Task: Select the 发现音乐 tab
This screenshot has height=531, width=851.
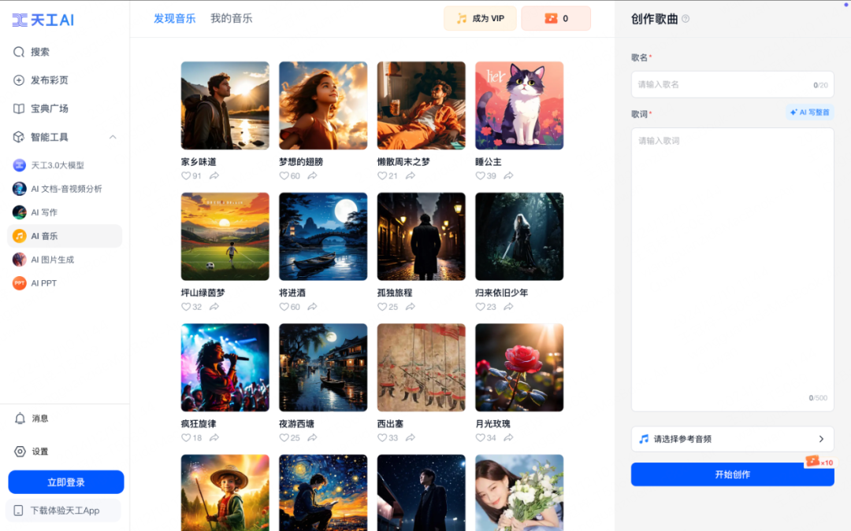Action: [174, 17]
